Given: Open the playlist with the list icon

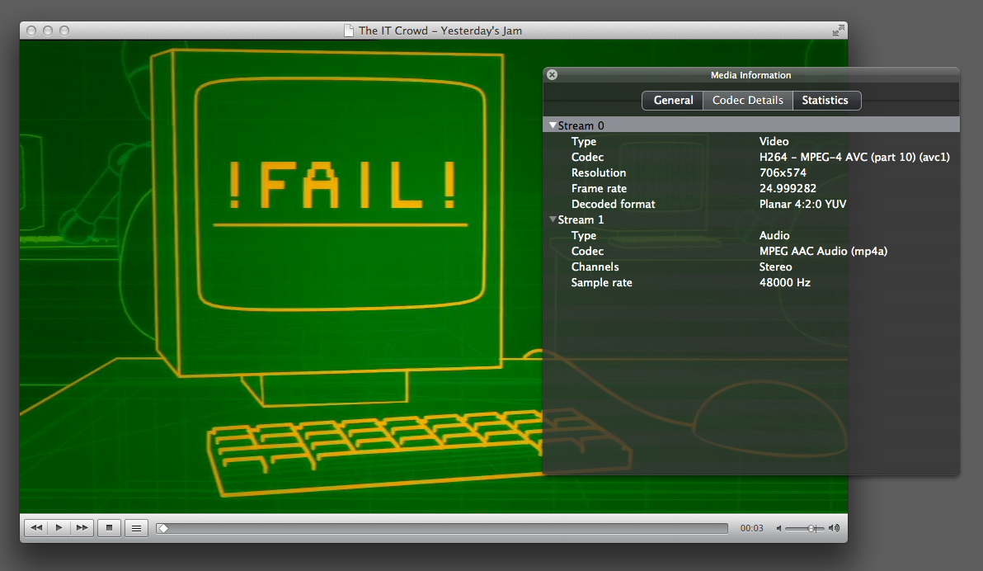Looking at the screenshot, I should [136, 528].
